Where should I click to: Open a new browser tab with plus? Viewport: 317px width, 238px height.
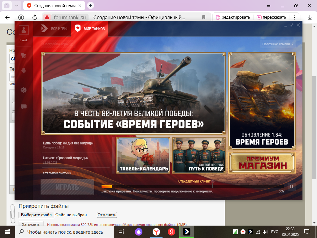click(91, 6)
